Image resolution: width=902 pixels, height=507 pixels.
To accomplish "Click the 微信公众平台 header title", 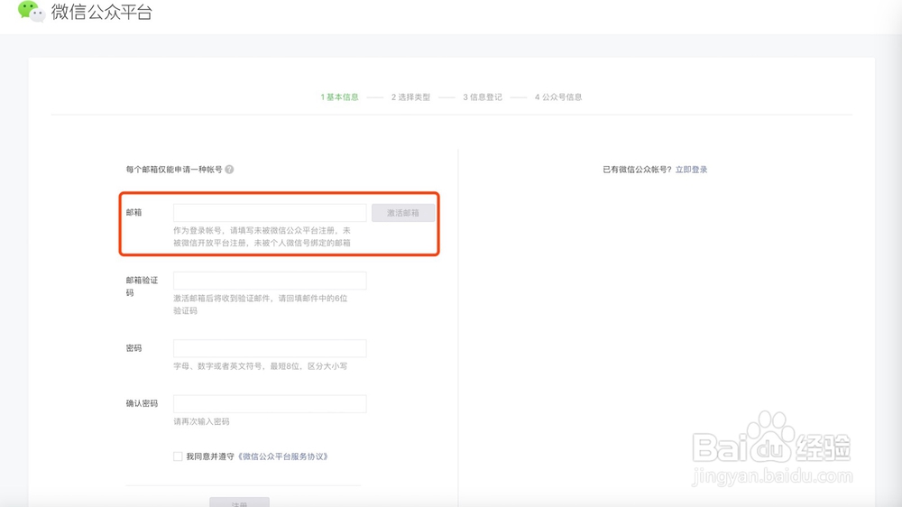I will (102, 12).
